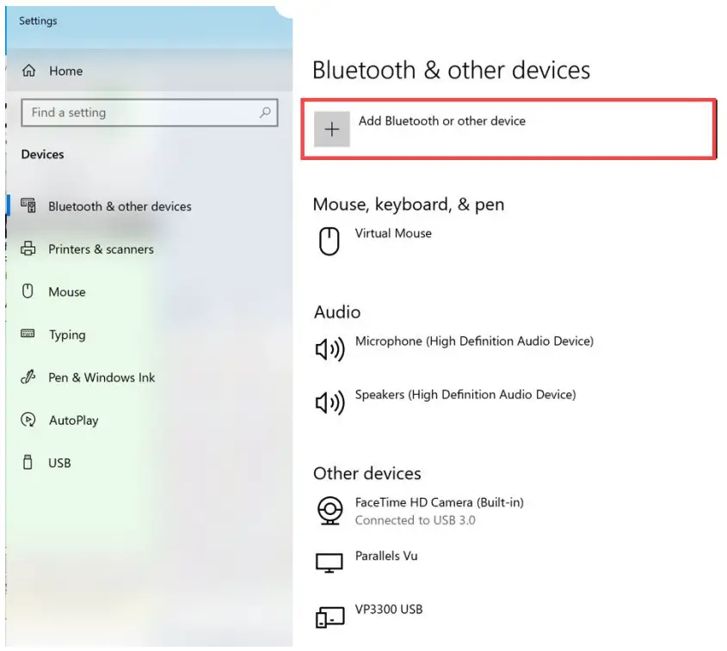Click the USB drive icon

pyautogui.click(x=28, y=462)
